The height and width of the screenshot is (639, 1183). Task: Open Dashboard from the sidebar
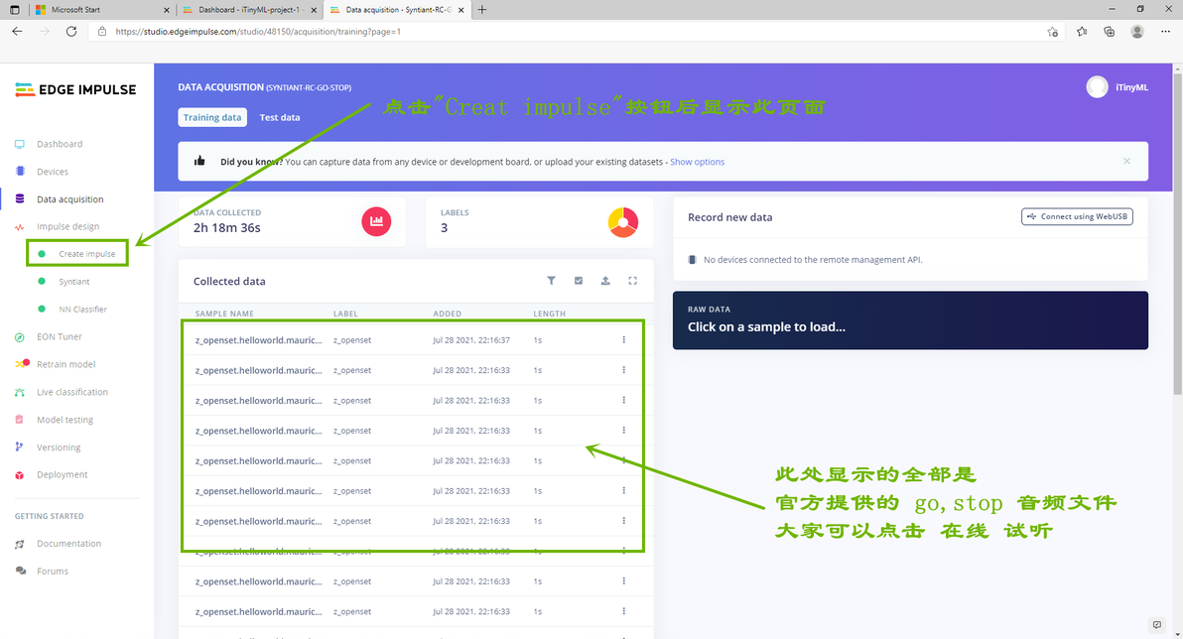(x=60, y=144)
